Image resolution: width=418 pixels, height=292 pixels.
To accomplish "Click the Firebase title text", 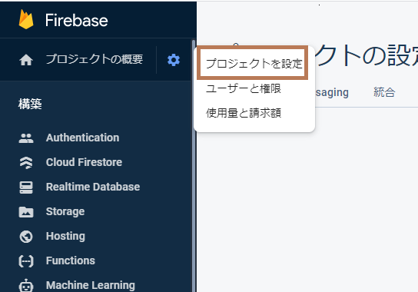I will [x=77, y=20].
